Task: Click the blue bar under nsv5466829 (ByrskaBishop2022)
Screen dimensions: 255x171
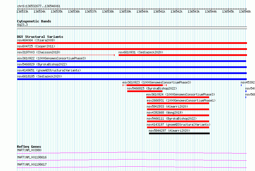Action: [x=132, y=67]
